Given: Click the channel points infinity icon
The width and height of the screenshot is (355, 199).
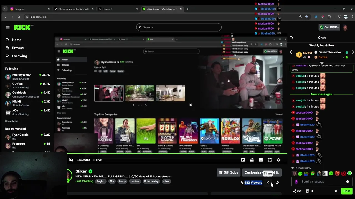Looking at the screenshot, I should (x=299, y=191).
